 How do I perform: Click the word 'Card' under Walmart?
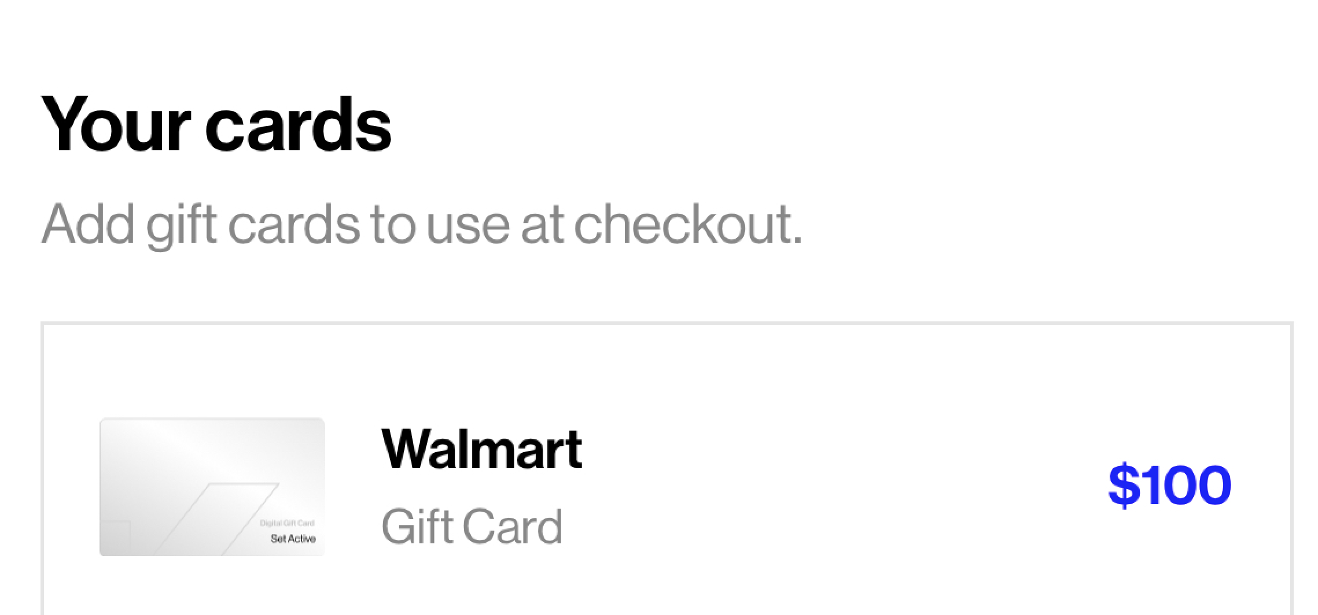point(512,527)
